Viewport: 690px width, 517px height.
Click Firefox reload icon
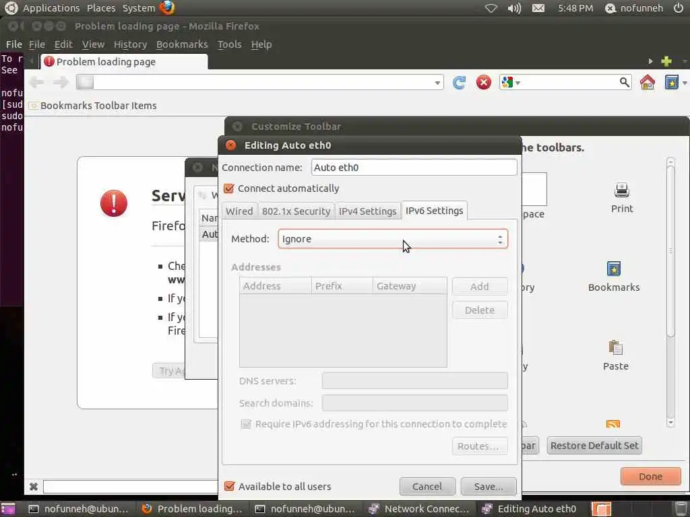tap(459, 82)
